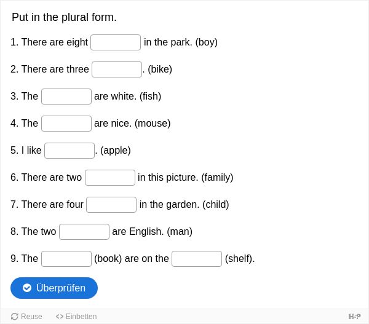
Task: Click the Reuse refresh icon
Action: click(14, 317)
